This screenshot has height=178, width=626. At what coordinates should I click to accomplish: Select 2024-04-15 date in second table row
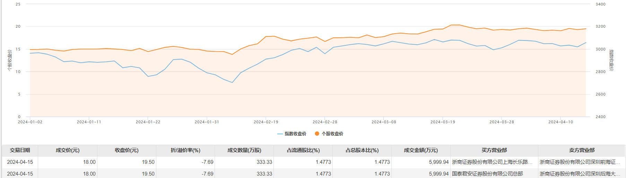20,174
